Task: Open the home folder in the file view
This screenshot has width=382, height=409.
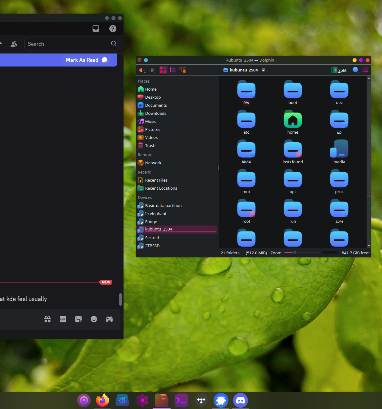Action: coord(293,121)
